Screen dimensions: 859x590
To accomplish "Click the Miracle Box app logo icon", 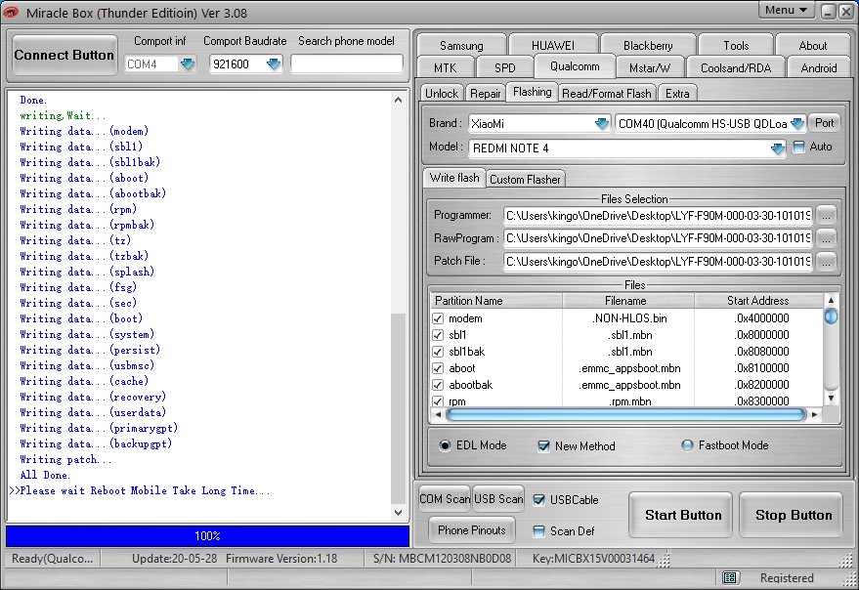I will 11,12.
